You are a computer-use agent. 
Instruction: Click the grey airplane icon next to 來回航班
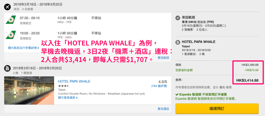[178, 17]
